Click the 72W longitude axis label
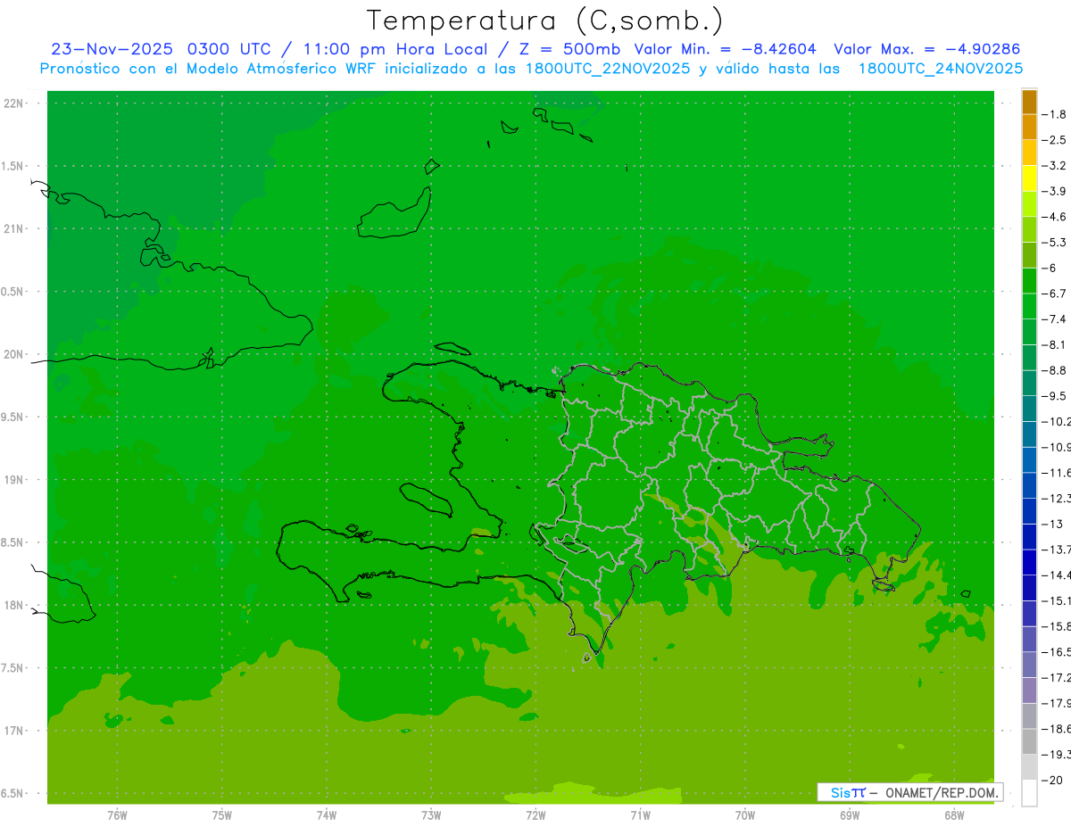 pos(535,815)
